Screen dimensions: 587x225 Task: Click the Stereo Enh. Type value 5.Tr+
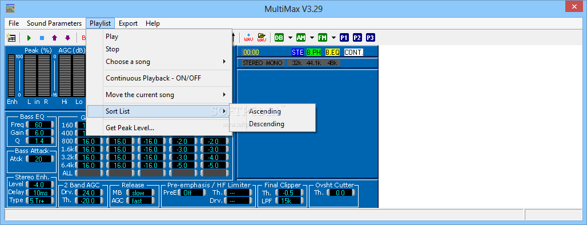(x=39, y=200)
